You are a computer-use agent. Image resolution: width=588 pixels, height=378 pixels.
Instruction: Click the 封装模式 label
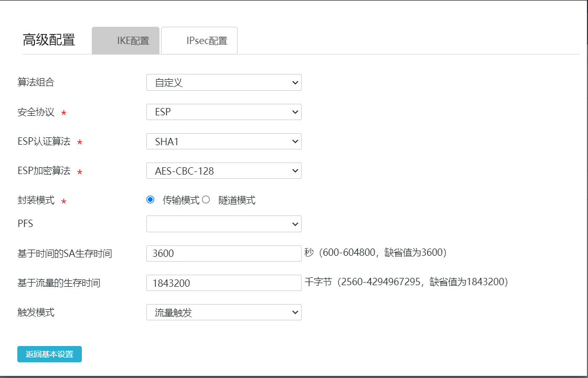click(36, 200)
